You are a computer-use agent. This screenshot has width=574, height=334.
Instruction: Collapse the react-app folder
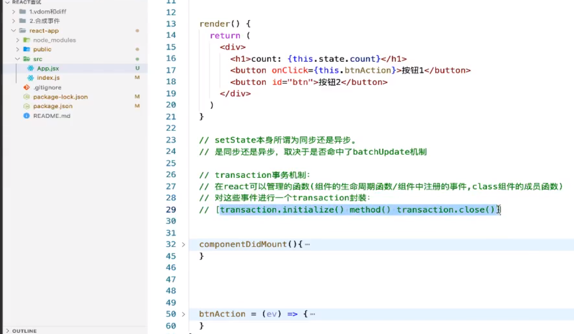13,30
